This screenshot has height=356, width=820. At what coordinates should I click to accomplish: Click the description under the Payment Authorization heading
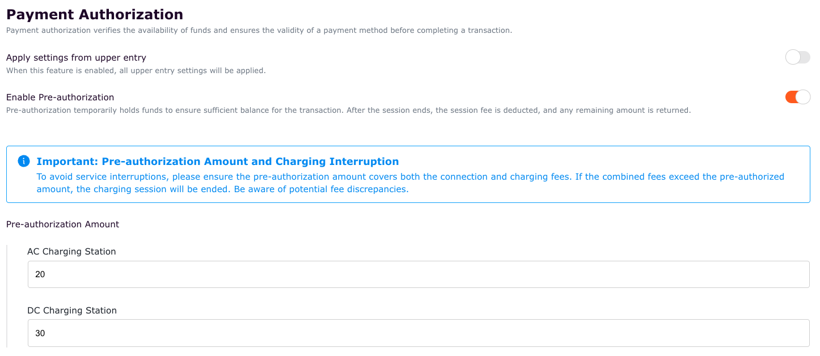coord(259,30)
